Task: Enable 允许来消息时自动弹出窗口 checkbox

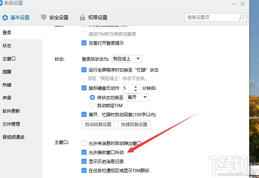Action: coord(84,143)
